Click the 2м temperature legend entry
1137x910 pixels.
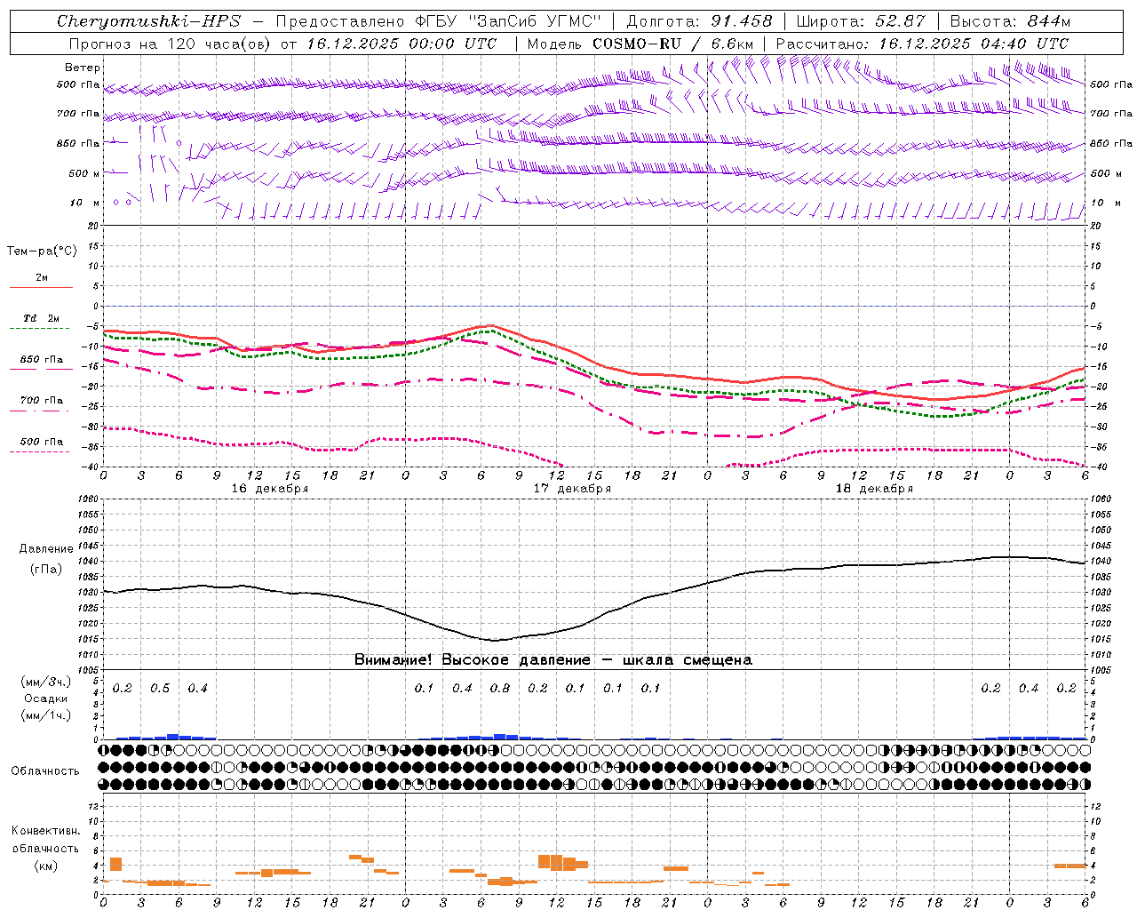[42, 278]
